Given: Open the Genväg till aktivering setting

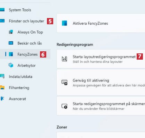Looking at the screenshot, I should 101,83.
